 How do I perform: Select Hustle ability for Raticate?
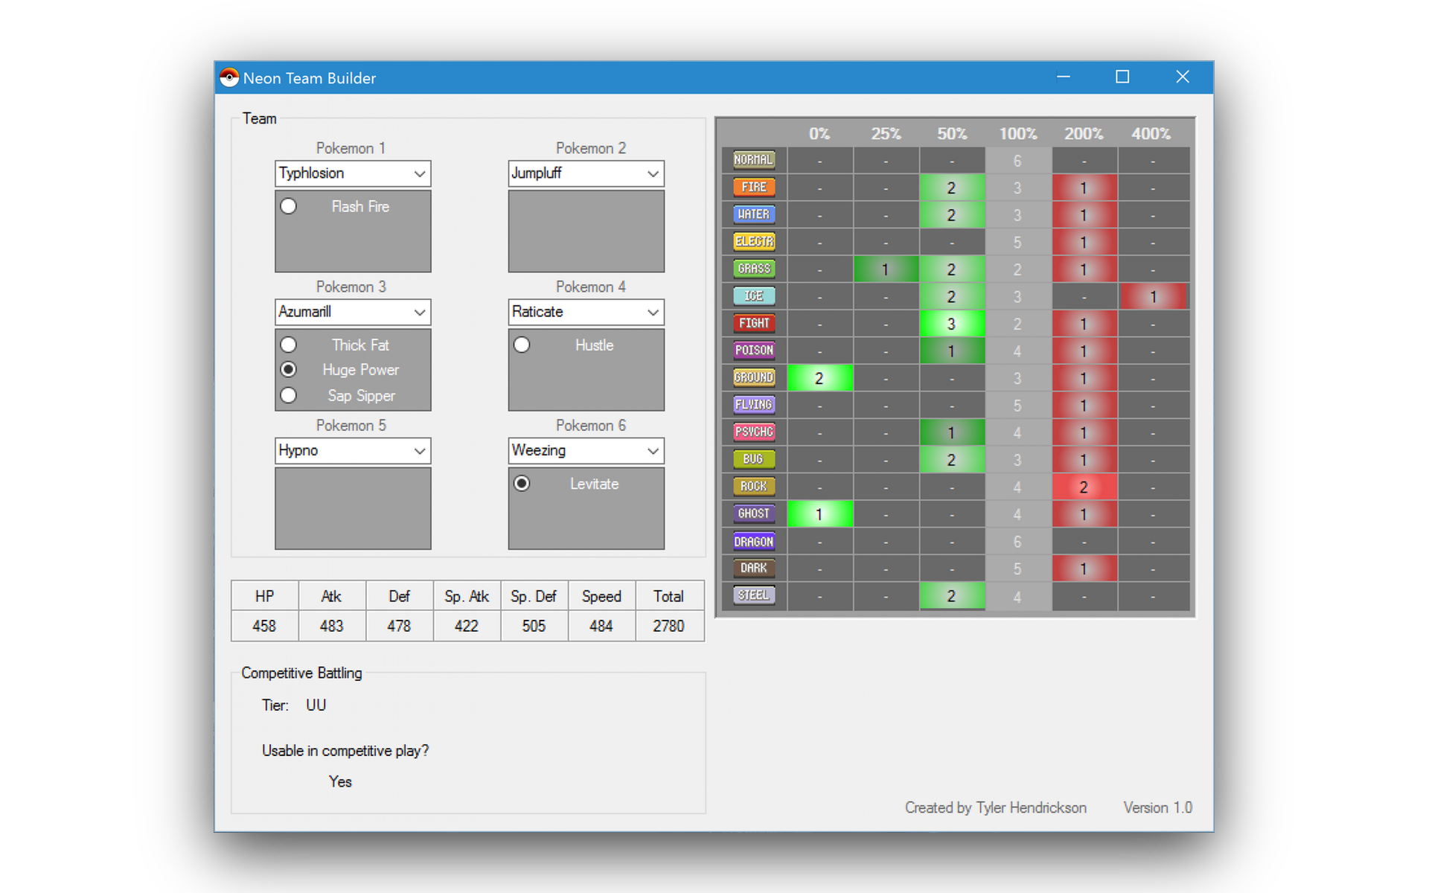point(522,345)
